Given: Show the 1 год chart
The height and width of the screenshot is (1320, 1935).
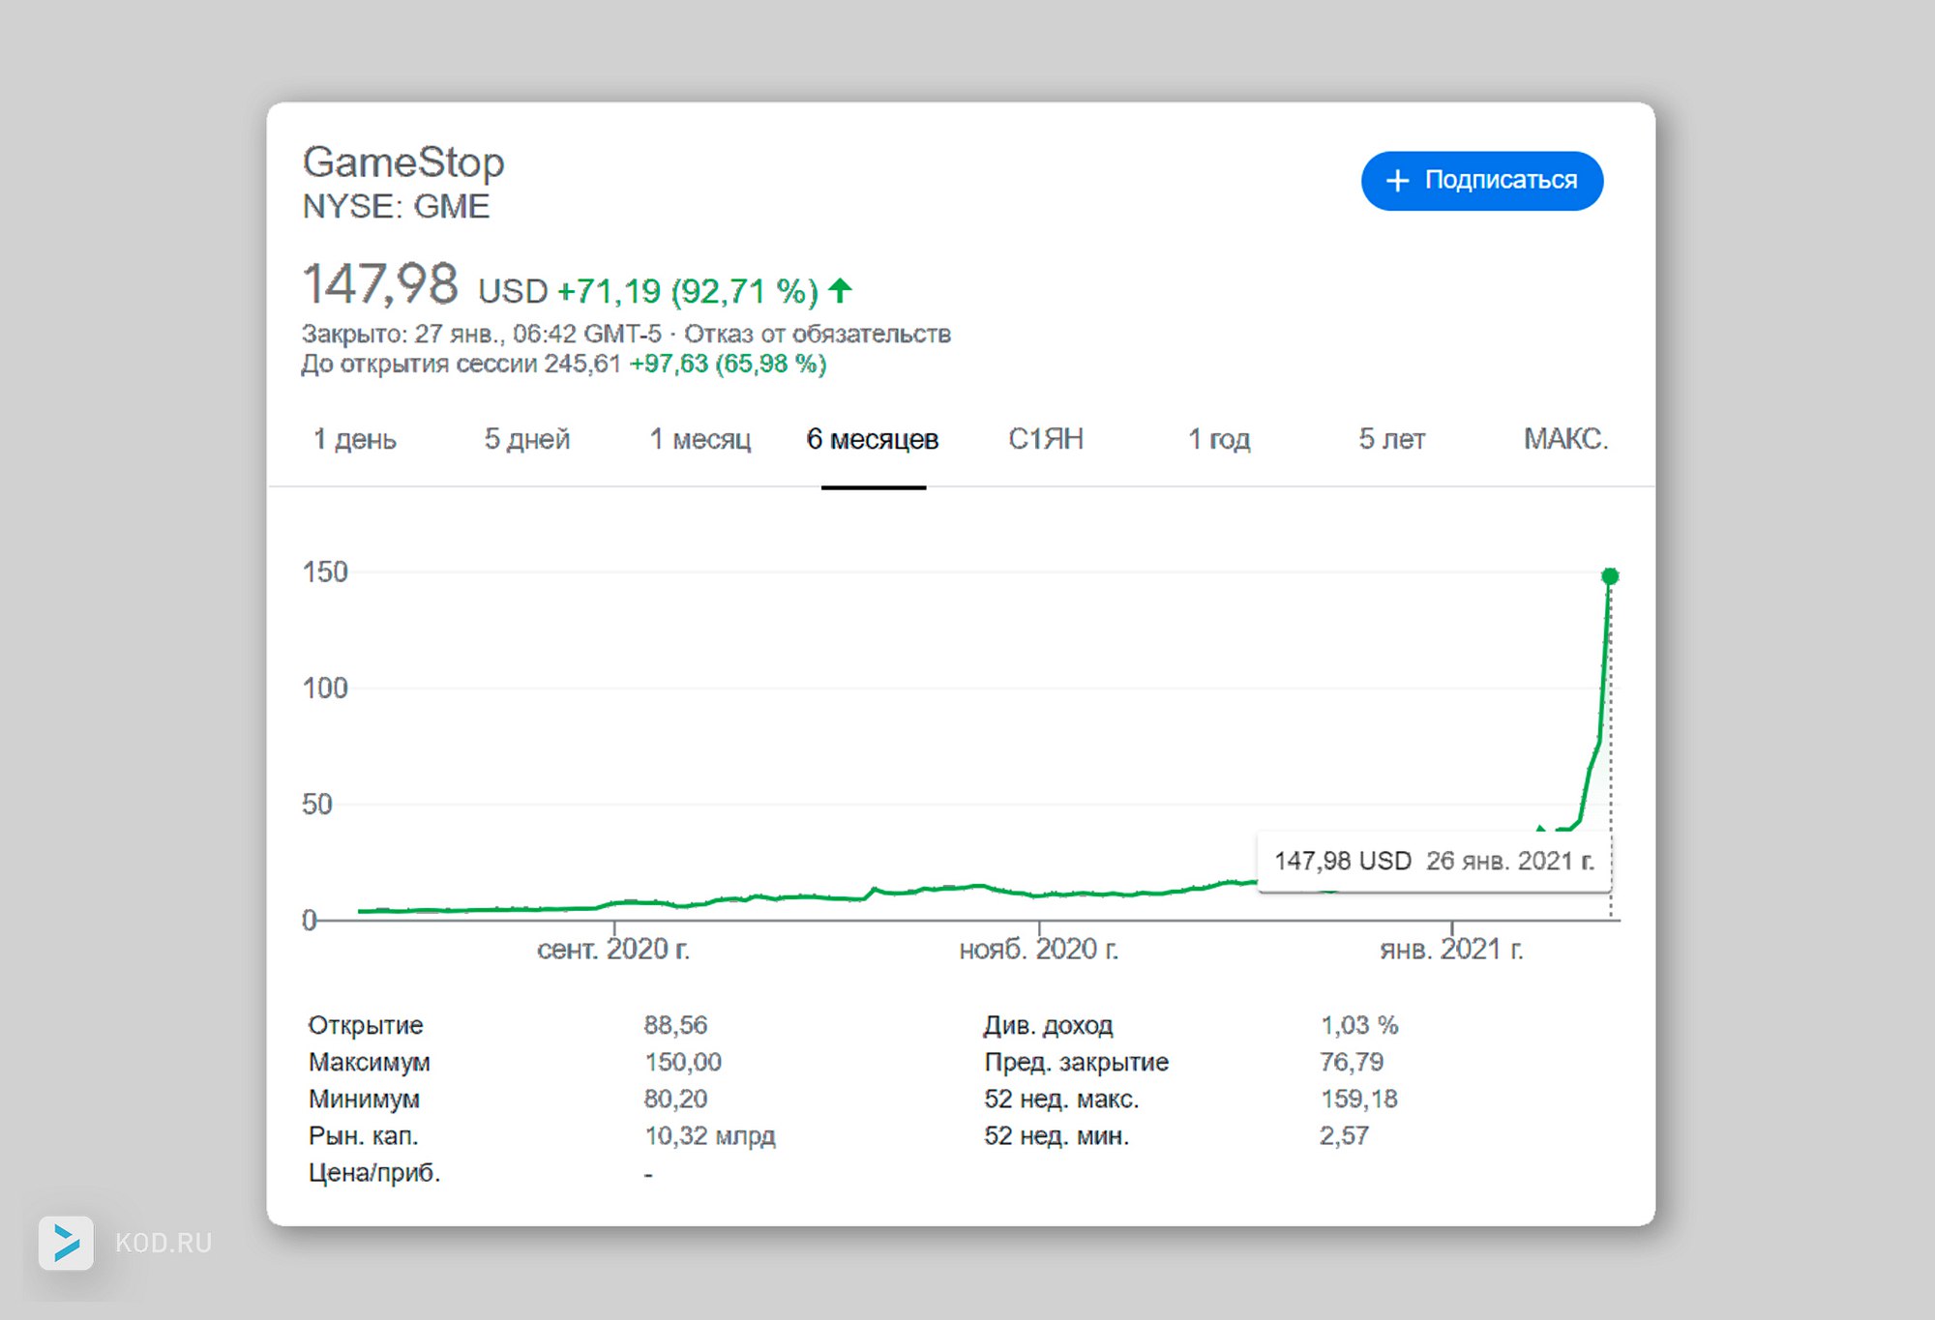Looking at the screenshot, I should coord(1219,439).
